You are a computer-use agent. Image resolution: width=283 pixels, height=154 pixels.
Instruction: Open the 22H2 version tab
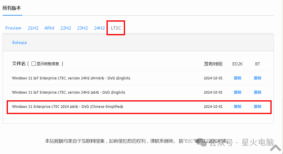tap(66, 28)
